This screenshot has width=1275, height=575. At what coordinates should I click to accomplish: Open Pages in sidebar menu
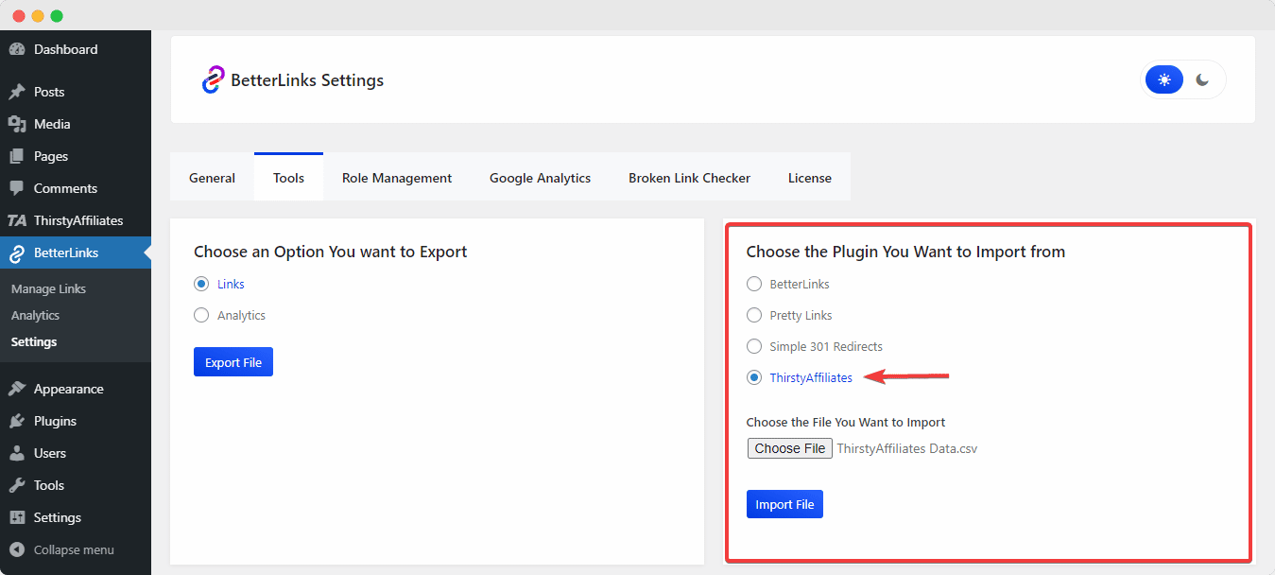[x=76, y=156]
